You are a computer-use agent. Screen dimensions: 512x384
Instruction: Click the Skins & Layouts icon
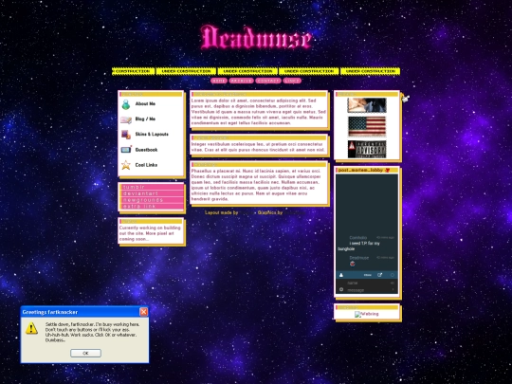click(126, 135)
